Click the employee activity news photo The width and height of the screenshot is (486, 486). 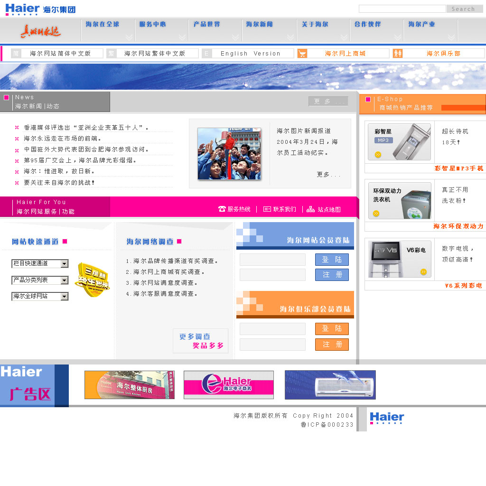click(229, 154)
